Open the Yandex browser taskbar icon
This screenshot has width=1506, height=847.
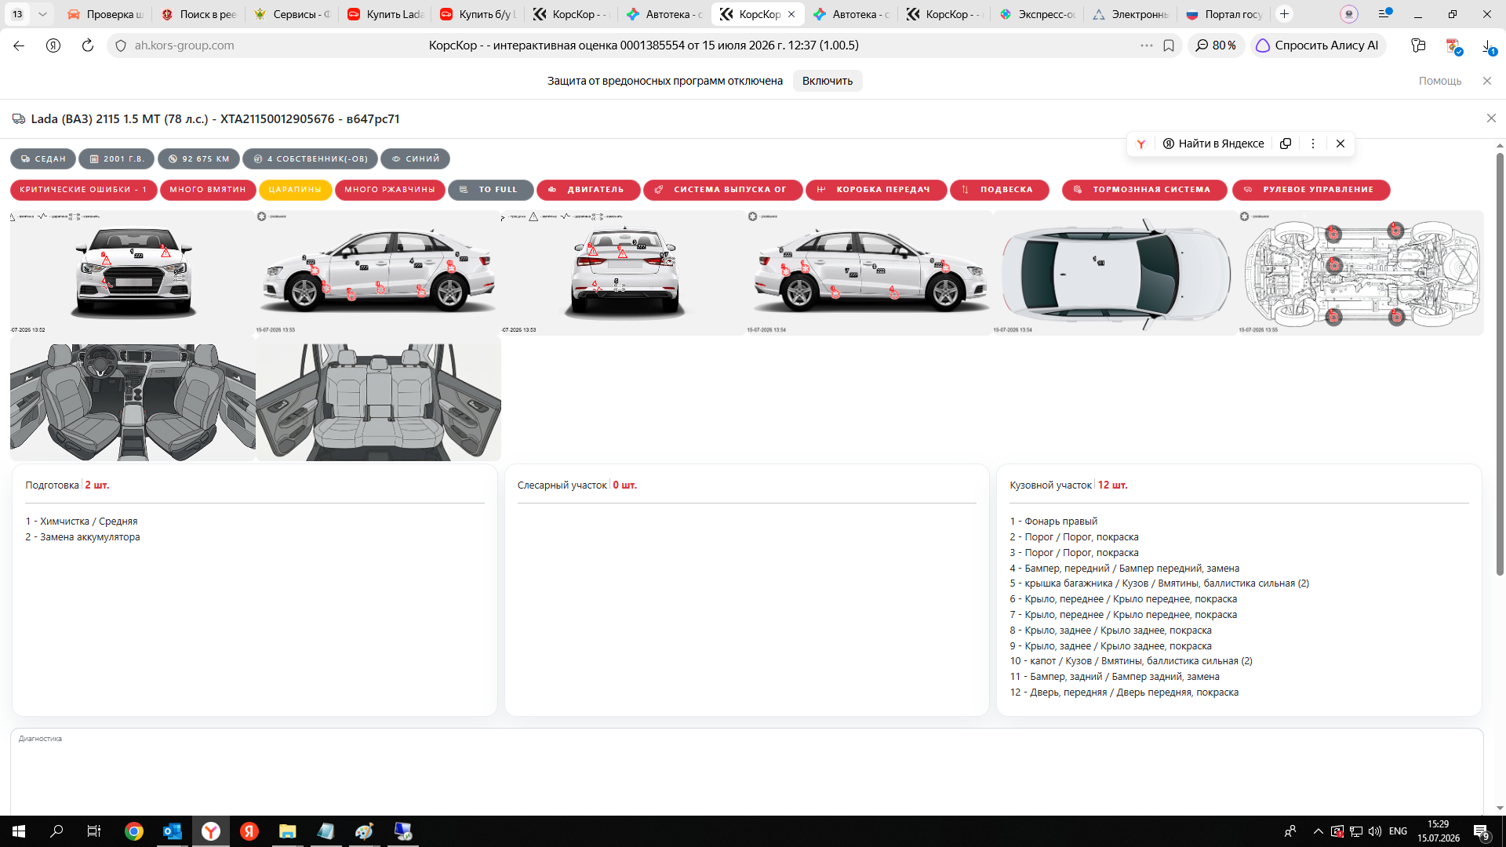pyautogui.click(x=211, y=831)
